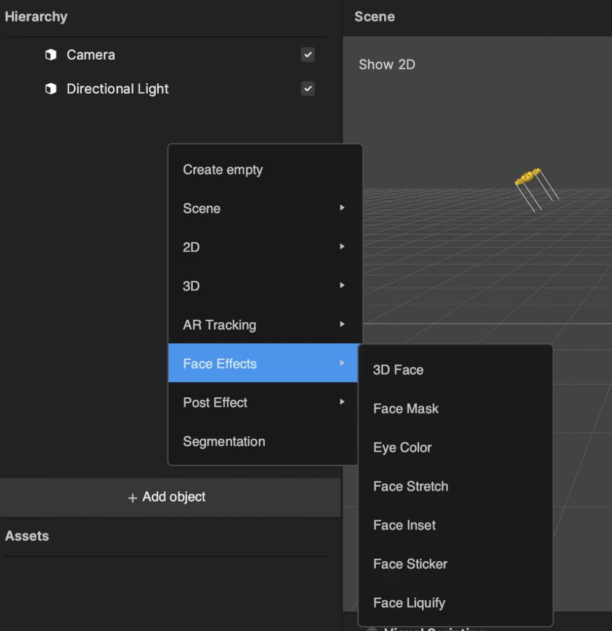Expand the 2D submenu arrow
Viewport: 612px width, 631px height.
[x=342, y=246]
